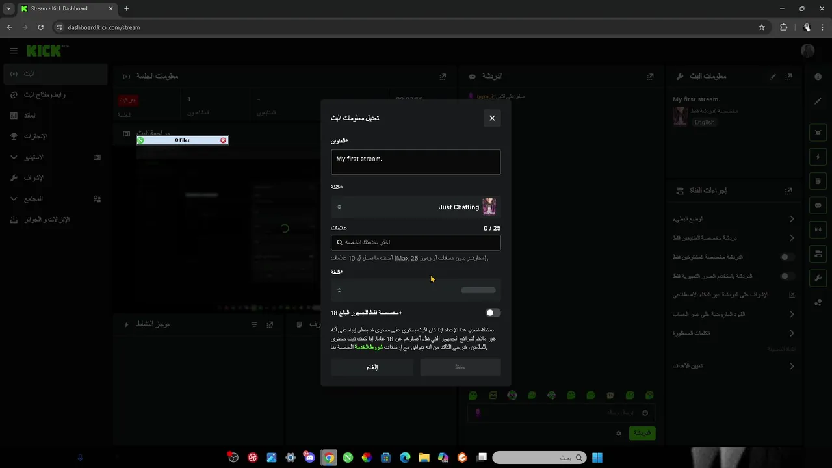Click the info icon in right rail
832x468 pixels.
(x=818, y=77)
